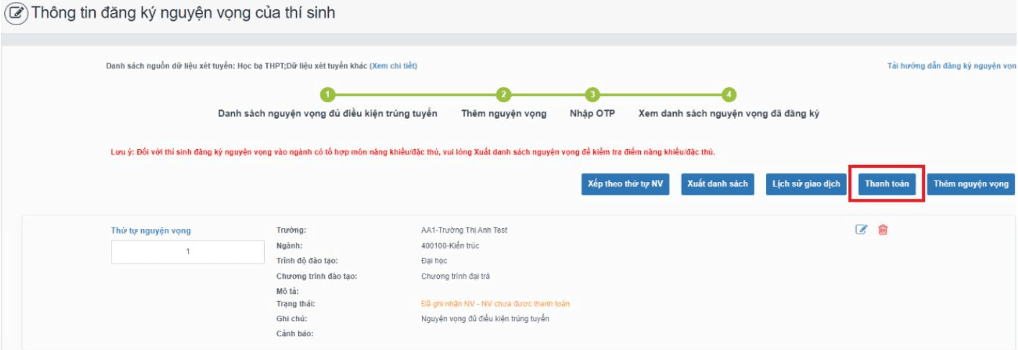The image size is (1018, 350).
Task: Jump to step 3 circle in progress bar
Action: click(592, 94)
